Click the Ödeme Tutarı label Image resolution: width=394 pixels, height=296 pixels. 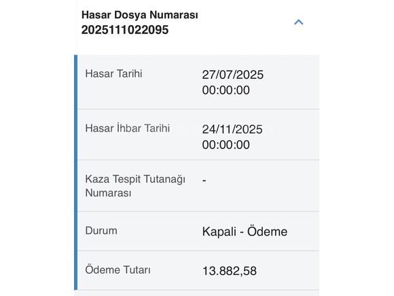tap(118, 270)
